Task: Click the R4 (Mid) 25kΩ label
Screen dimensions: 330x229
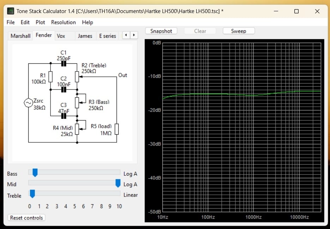Action: click(x=63, y=131)
